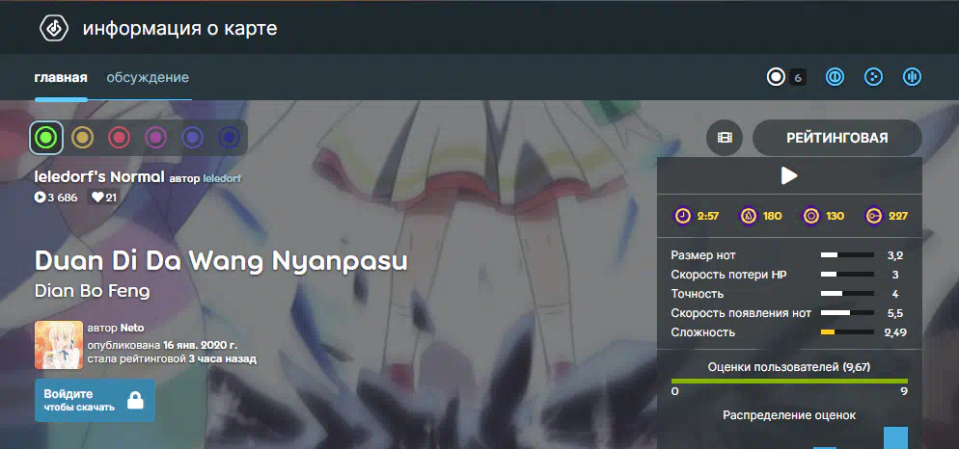The image size is (959, 449).
Task: Switch to the osu!taiko mode icon
Action: [x=836, y=77]
